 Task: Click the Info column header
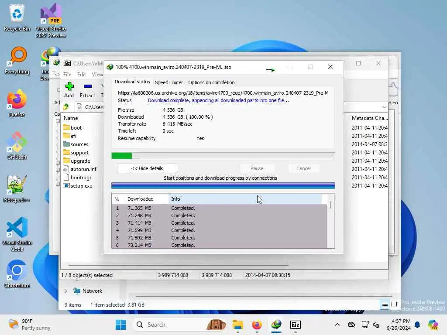click(x=245, y=199)
